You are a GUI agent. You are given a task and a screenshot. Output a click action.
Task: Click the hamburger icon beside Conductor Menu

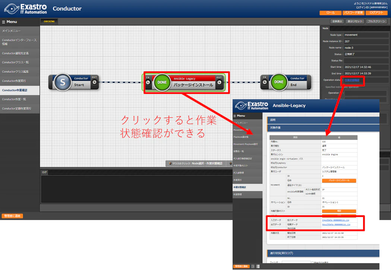3,22
